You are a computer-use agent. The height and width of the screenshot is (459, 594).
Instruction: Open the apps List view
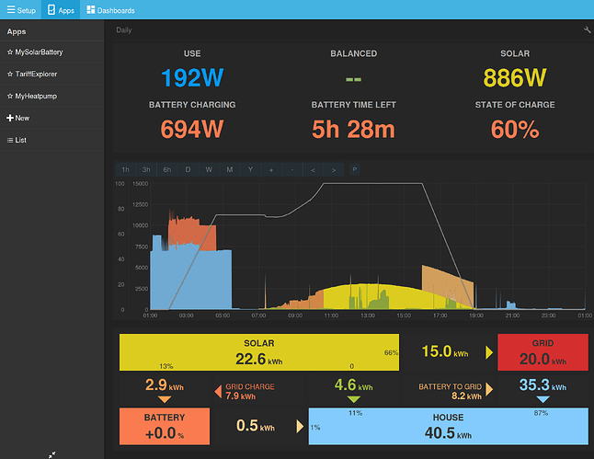coord(51,140)
